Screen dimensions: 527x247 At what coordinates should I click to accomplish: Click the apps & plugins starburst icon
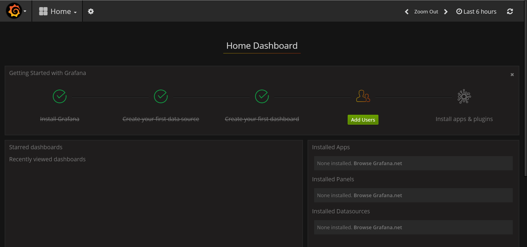[464, 96]
